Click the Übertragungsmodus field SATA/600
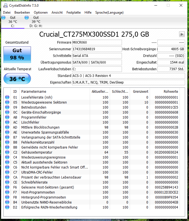Screen dimensions: 189x221 pyautogui.click(x=97, y=62)
